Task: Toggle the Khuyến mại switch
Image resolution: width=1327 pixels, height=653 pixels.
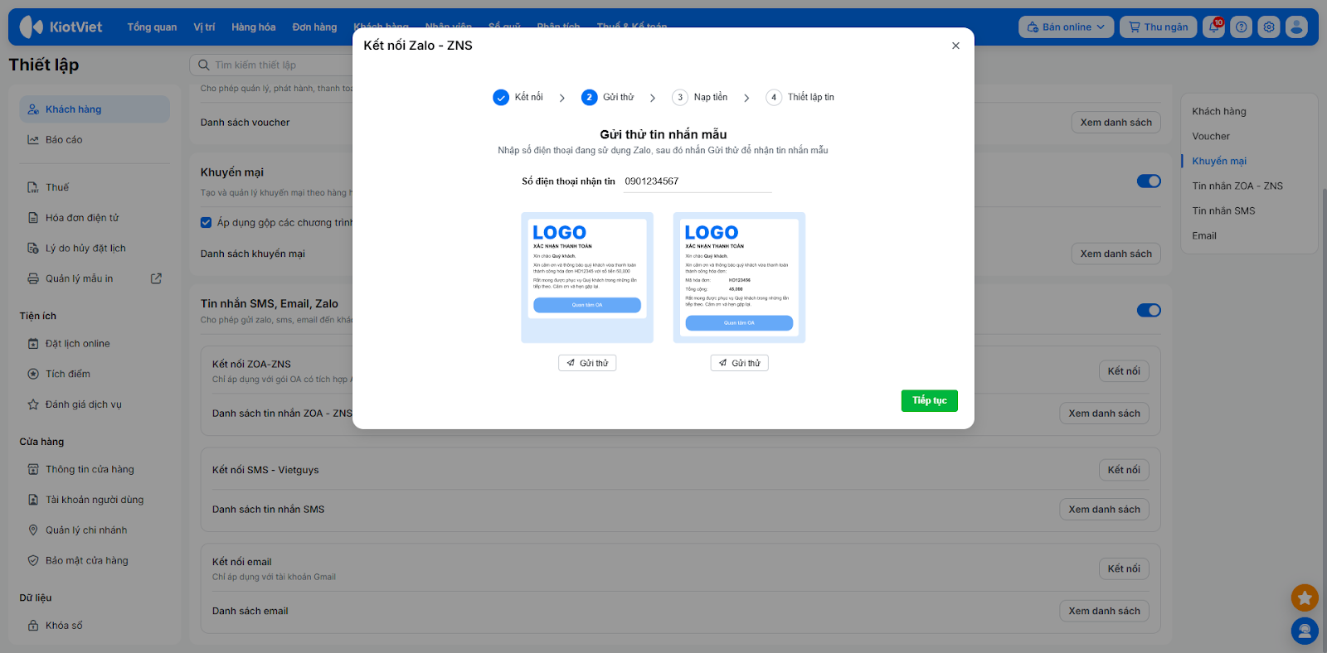Action: 1149,181
